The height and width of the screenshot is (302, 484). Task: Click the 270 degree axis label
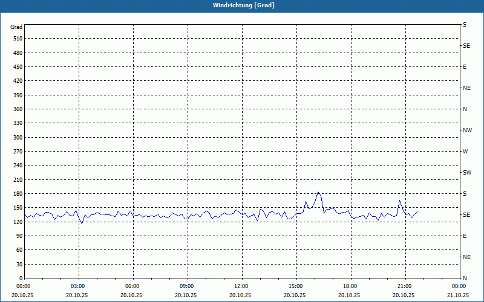pyautogui.click(x=18, y=152)
